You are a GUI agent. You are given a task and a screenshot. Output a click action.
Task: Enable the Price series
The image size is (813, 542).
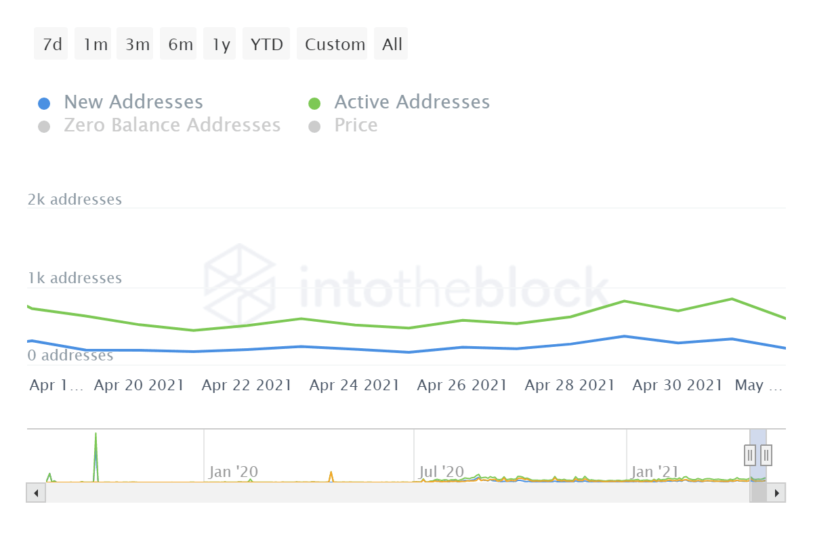click(356, 125)
